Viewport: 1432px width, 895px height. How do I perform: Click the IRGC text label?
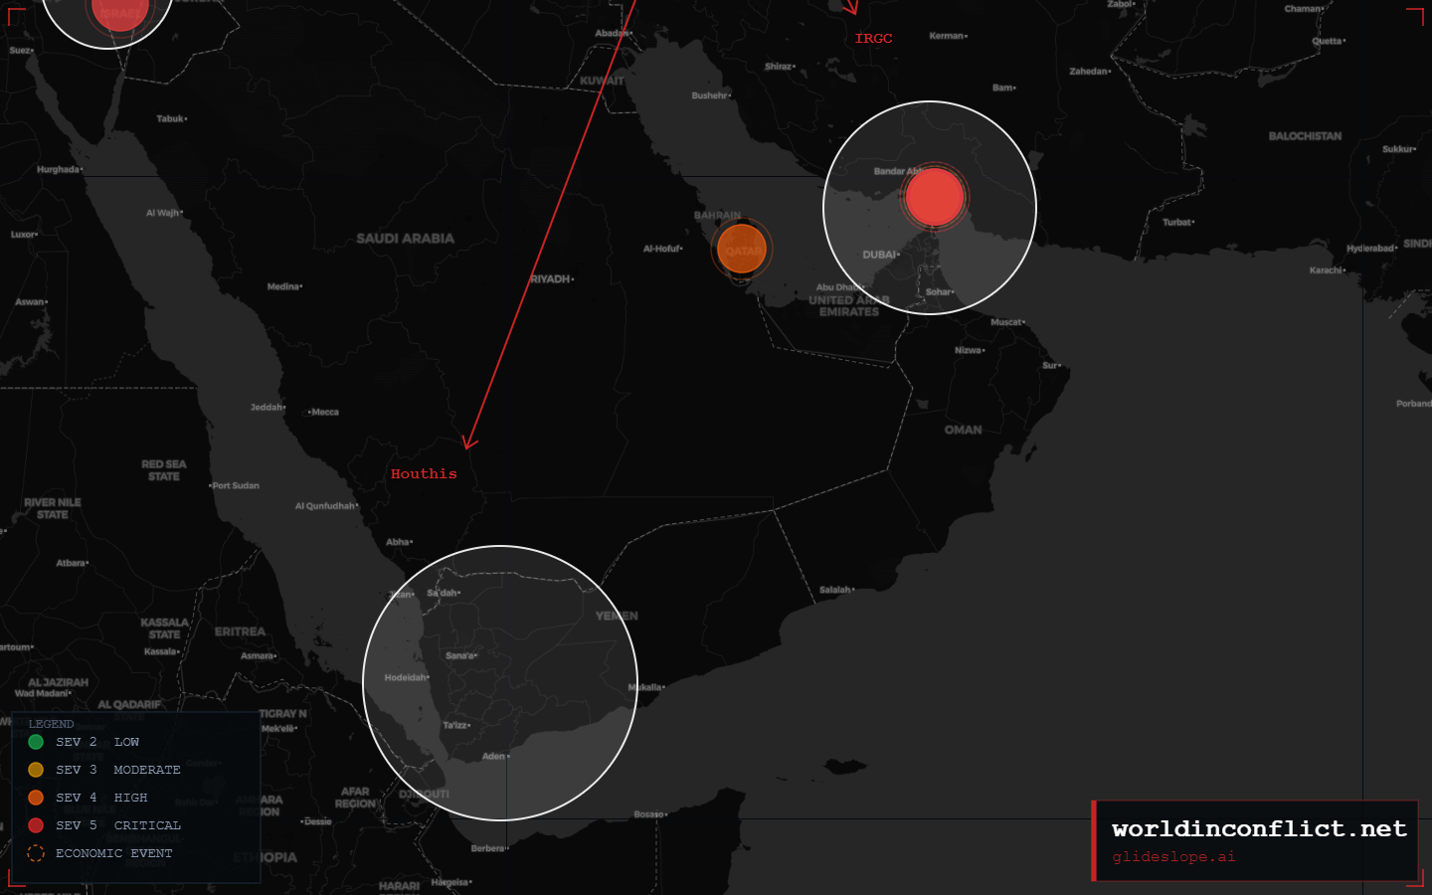(x=873, y=39)
